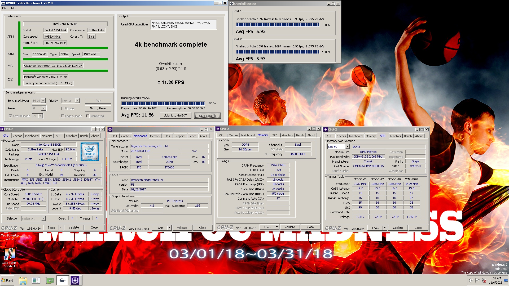The width and height of the screenshot is (509, 286).
Task: Click the second pinned taskbar program icon
Action: coord(36,280)
